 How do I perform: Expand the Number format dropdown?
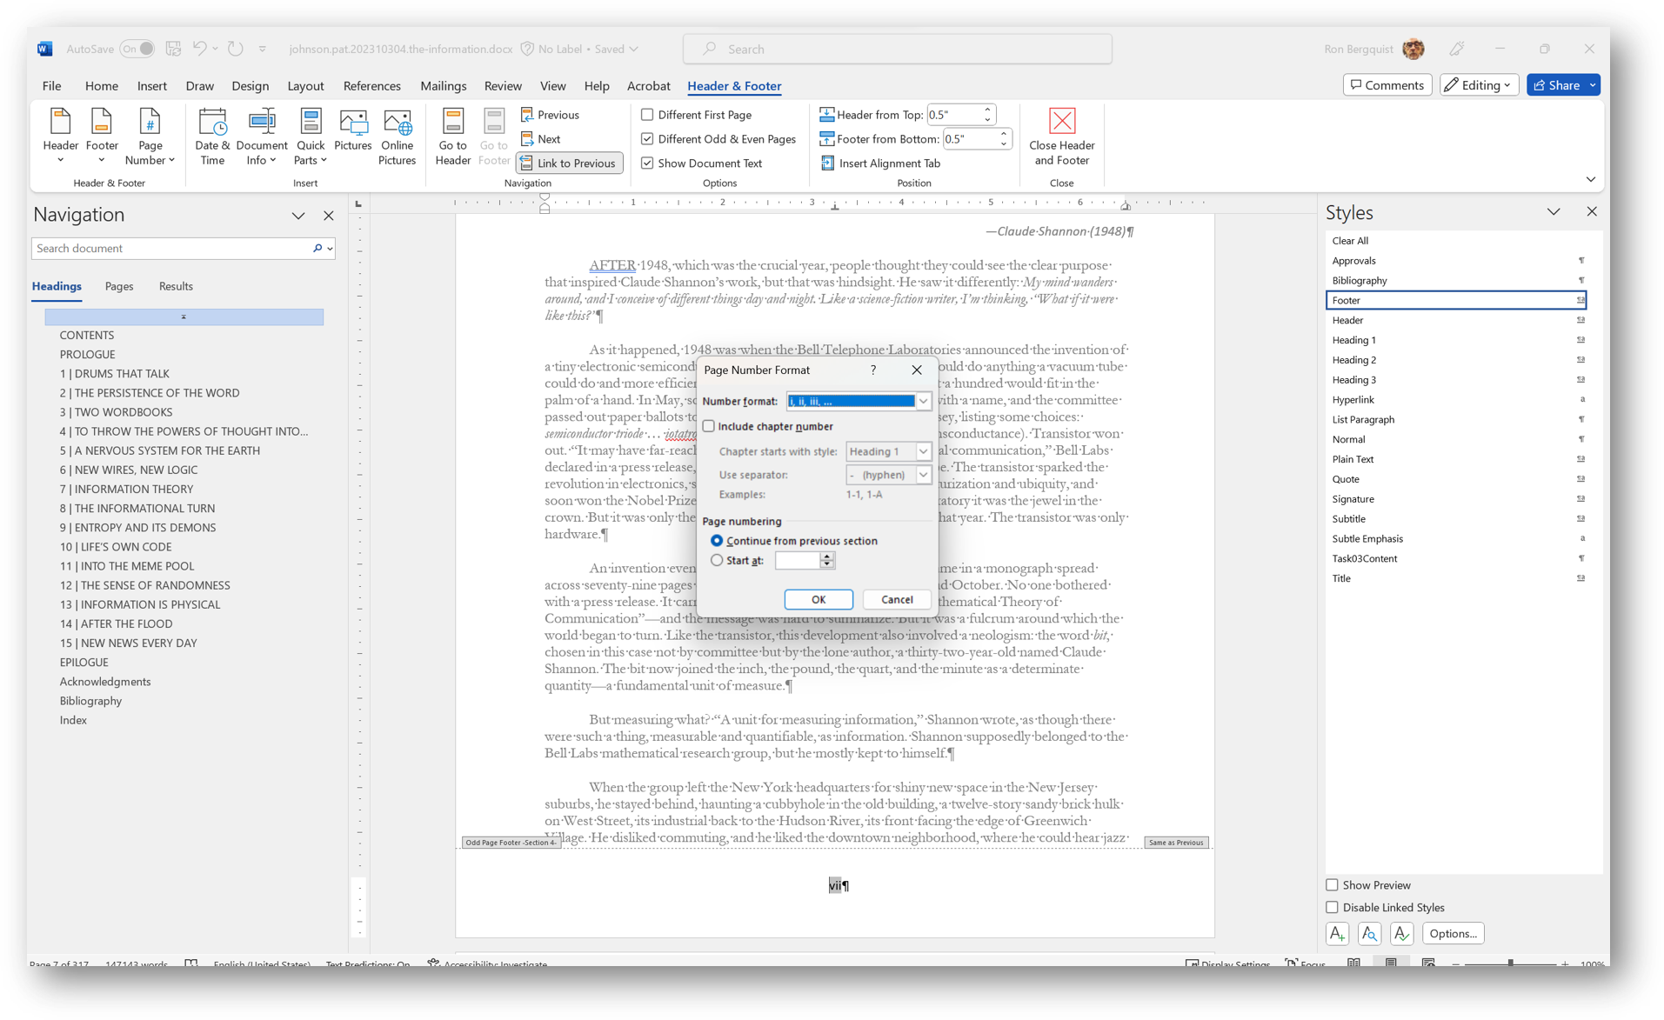pyautogui.click(x=923, y=401)
